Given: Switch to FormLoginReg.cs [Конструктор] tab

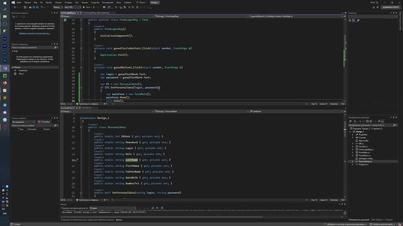Looking at the screenshot, I should click(x=96, y=13).
